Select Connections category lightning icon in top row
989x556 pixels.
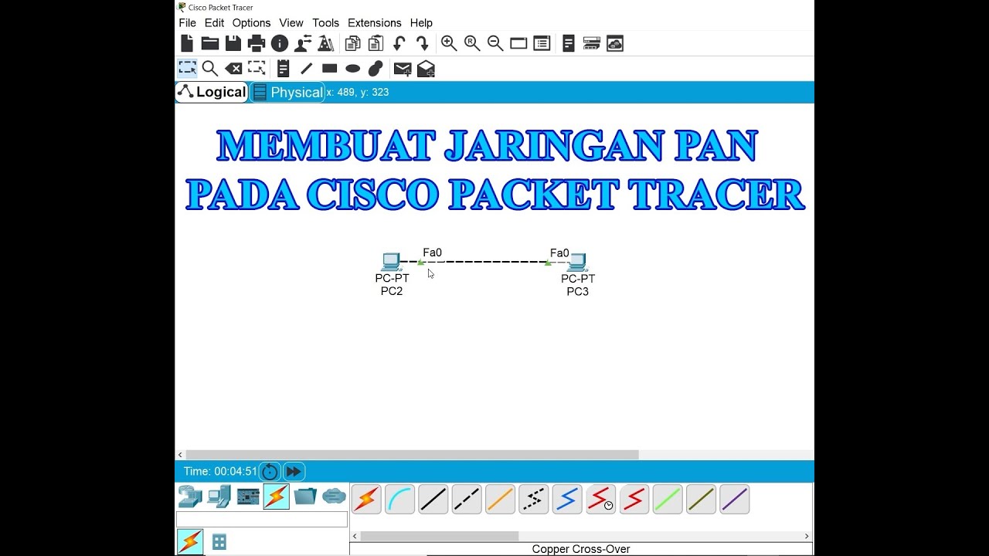(276, 496)
